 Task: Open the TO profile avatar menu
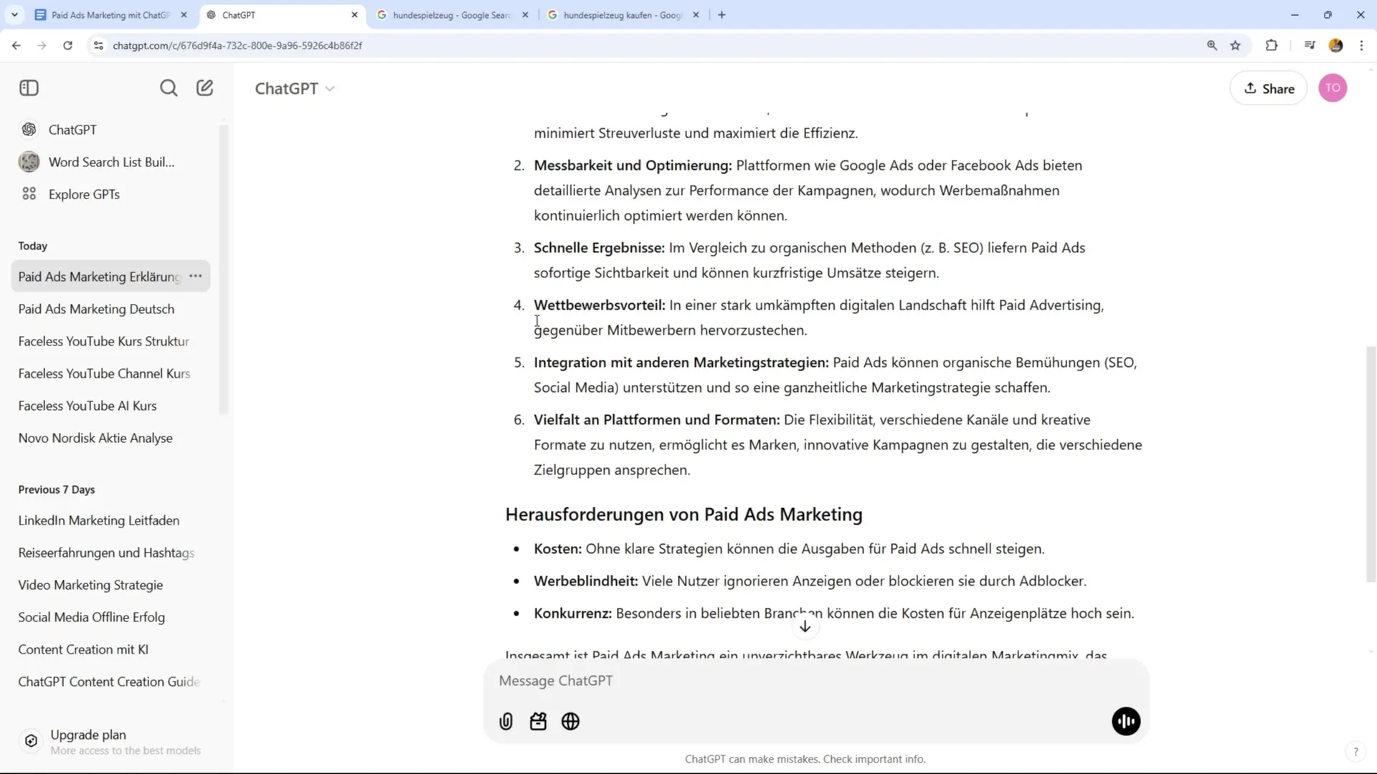[1333, 88]
